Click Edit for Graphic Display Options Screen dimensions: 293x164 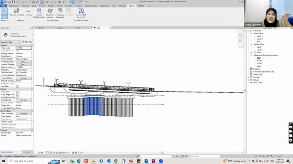(x=23, y=65)
